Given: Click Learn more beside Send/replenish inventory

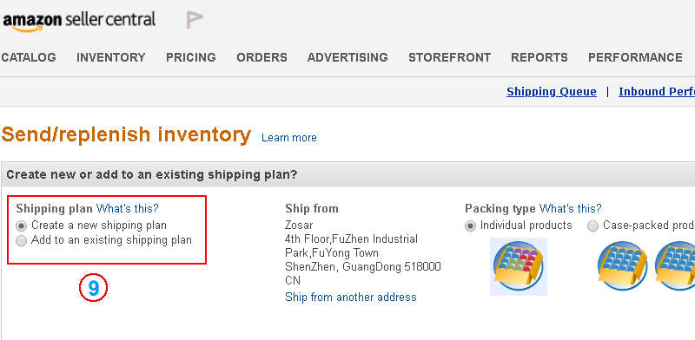Looking at the screenshot, I should [289, 138].
